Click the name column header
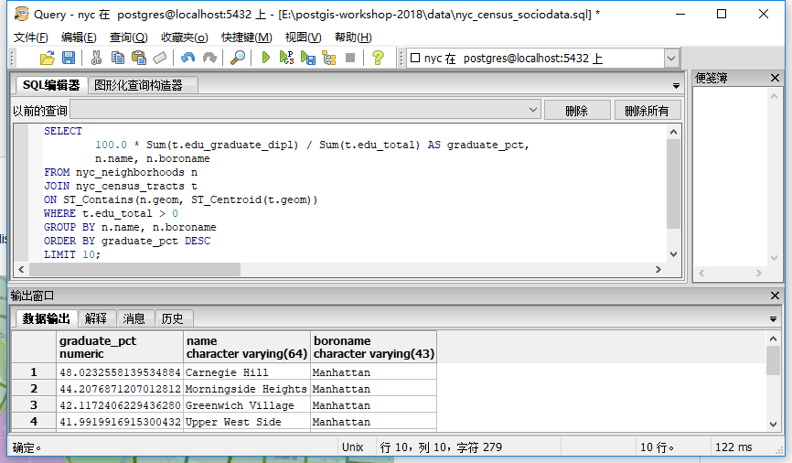 [247, 347]
